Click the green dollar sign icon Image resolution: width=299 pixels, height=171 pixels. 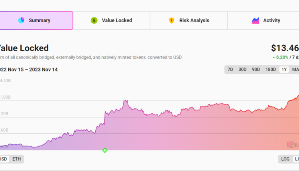[x=94, y=20]
